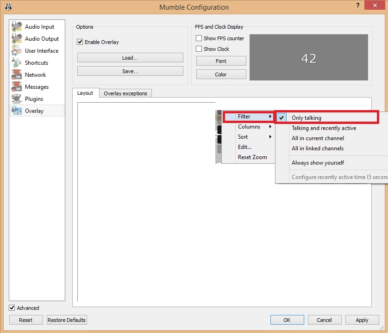Click the help question mark button
Screen dimensions: 388x333
tap(357, 5)
